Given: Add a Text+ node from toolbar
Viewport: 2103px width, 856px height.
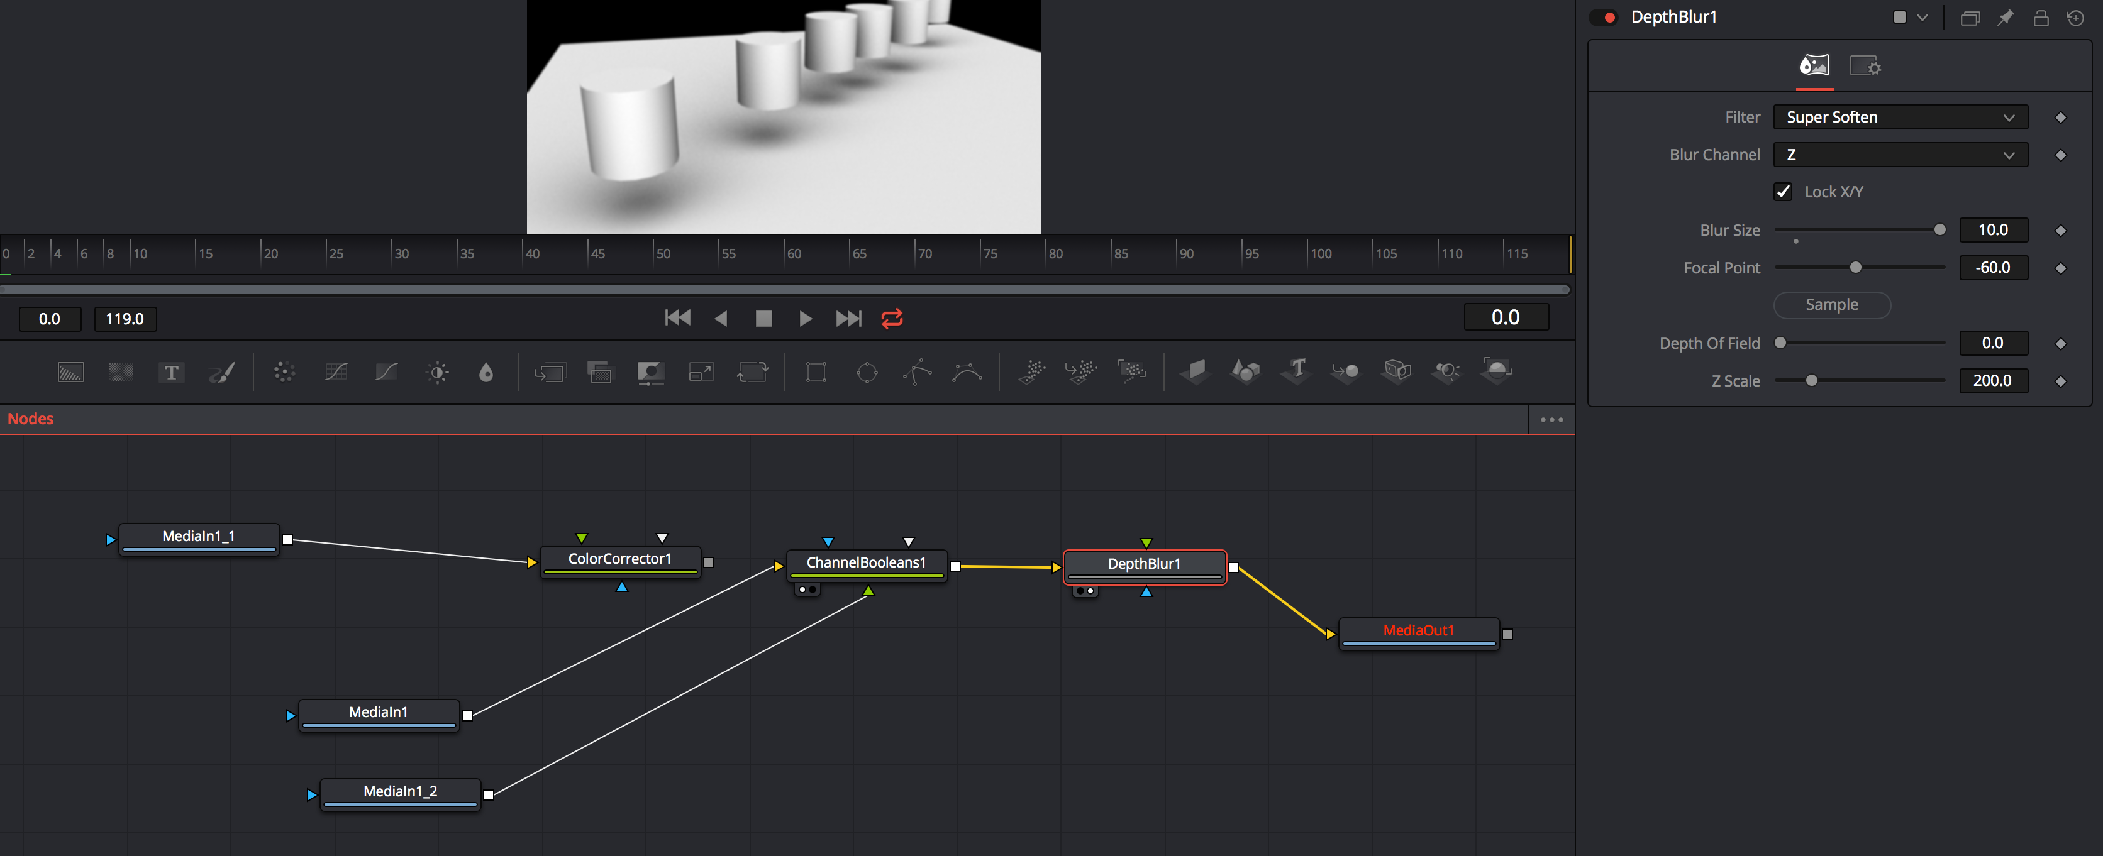Looking at the screenshot, I should point(172,372).
